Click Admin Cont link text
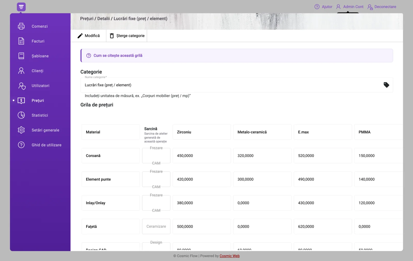This screenshot has height=261, width=413. 353,7
